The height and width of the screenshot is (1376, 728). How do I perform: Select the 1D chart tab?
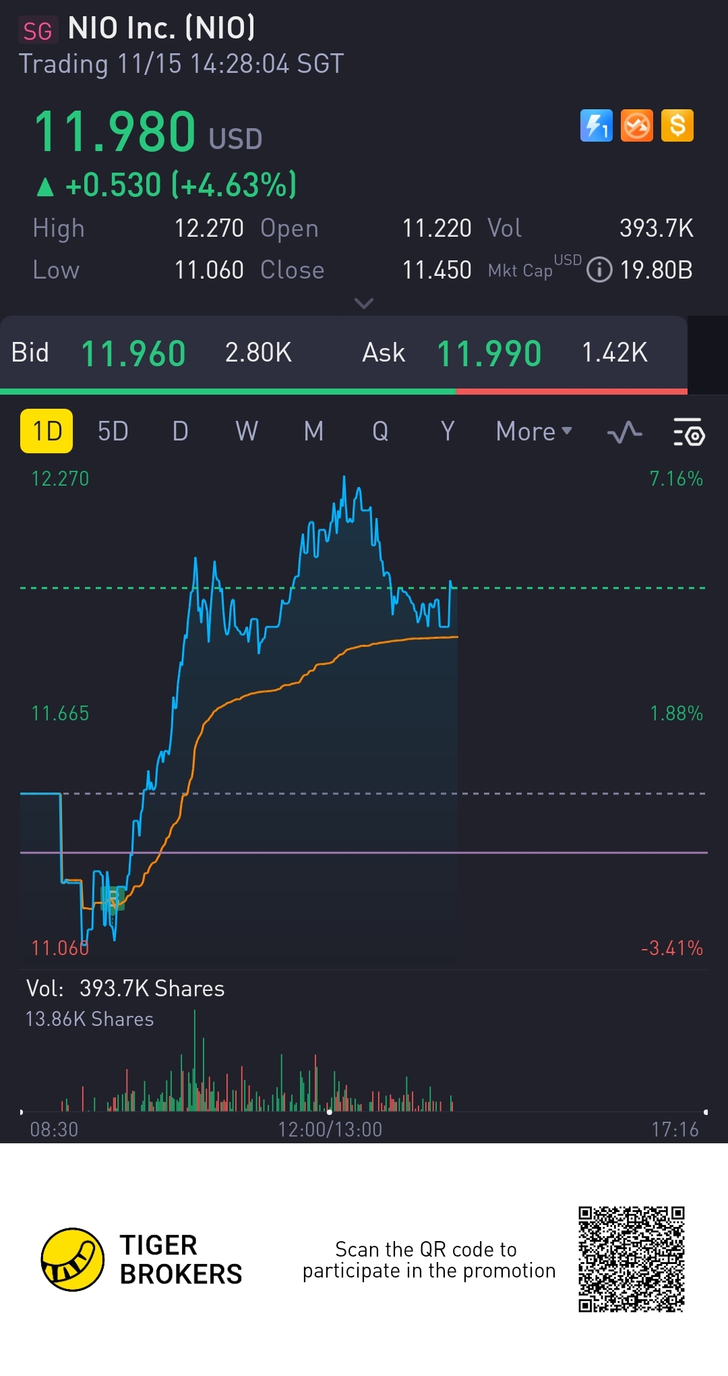click(47, 431)
